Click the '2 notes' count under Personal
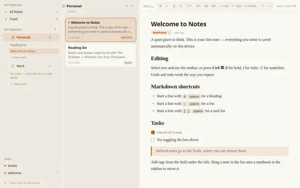 71,11
